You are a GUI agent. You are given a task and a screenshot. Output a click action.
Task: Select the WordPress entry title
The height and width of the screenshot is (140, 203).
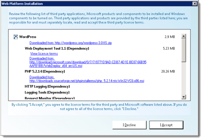coord(28,37)
